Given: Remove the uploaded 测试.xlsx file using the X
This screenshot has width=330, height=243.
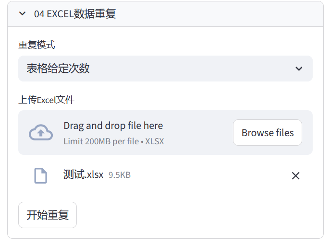Looking at the screenshot, I should 295,176.
